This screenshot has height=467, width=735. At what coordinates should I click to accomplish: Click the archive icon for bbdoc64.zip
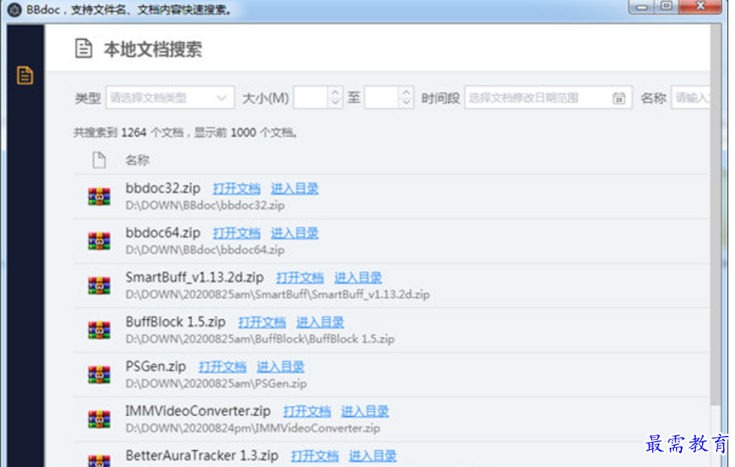99,240
